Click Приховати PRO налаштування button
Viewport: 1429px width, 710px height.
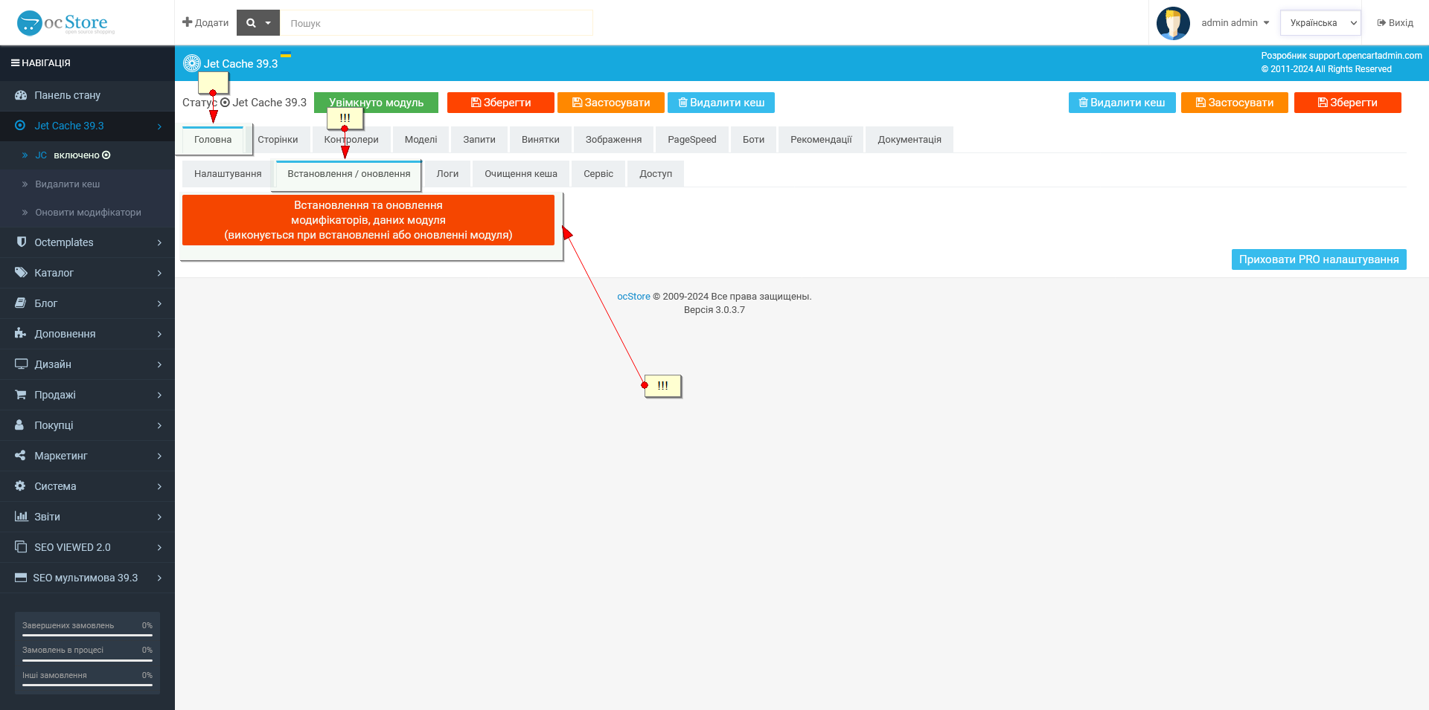click(x=1319, y=259)
